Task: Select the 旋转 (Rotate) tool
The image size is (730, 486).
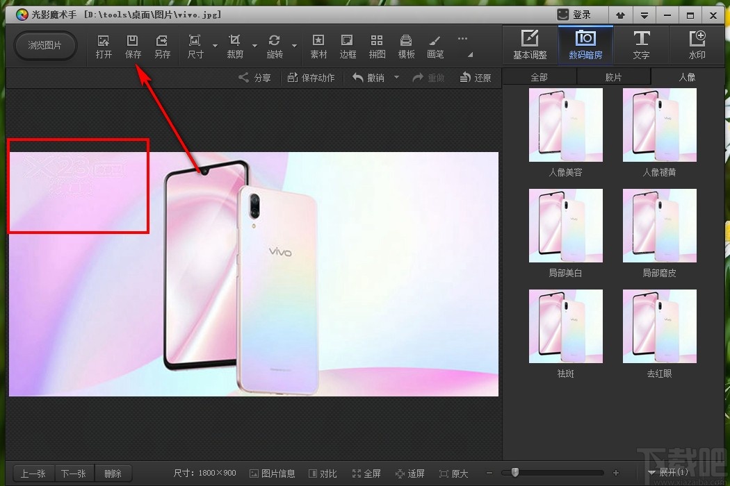Action: coord(275,47)
